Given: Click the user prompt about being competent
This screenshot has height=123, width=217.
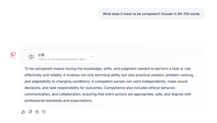Looking at the screenshot, I should tap(151, 14).
